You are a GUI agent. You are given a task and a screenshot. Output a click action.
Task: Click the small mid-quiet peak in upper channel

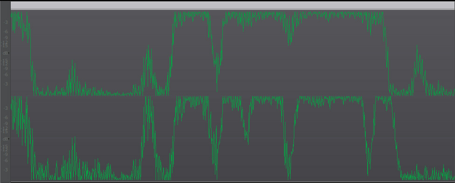(x=72, y=77)
